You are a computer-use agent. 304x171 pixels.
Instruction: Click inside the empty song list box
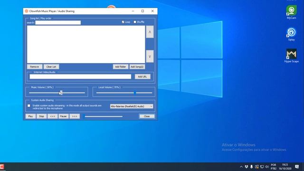pyautogui.click(x=86, y=44)
